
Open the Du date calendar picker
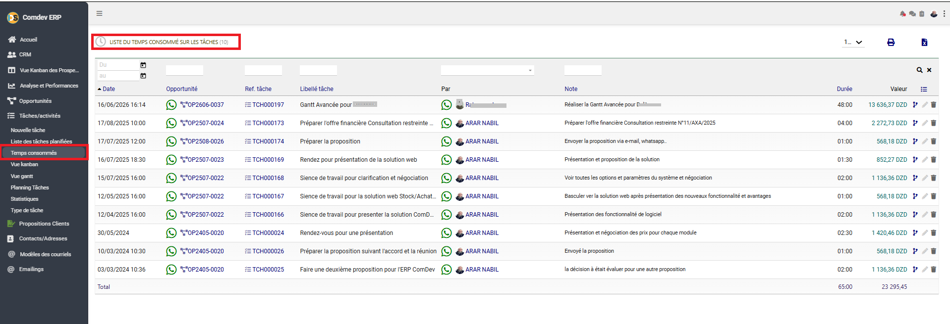tap(143, 65)
